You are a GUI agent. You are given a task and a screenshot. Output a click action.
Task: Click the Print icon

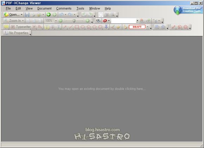point(33,15)
